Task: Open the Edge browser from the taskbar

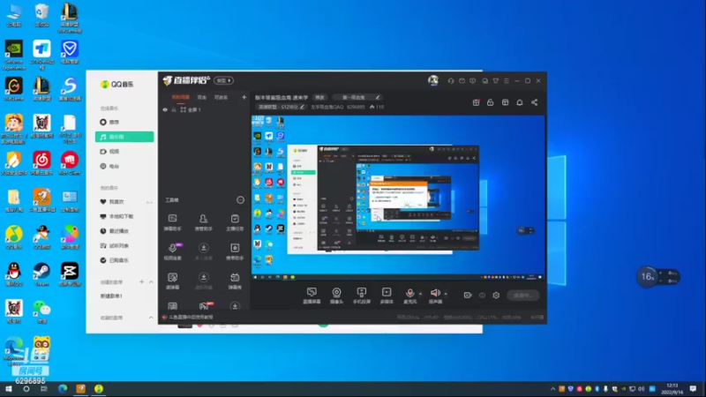Action: click(x=63, y=389)
